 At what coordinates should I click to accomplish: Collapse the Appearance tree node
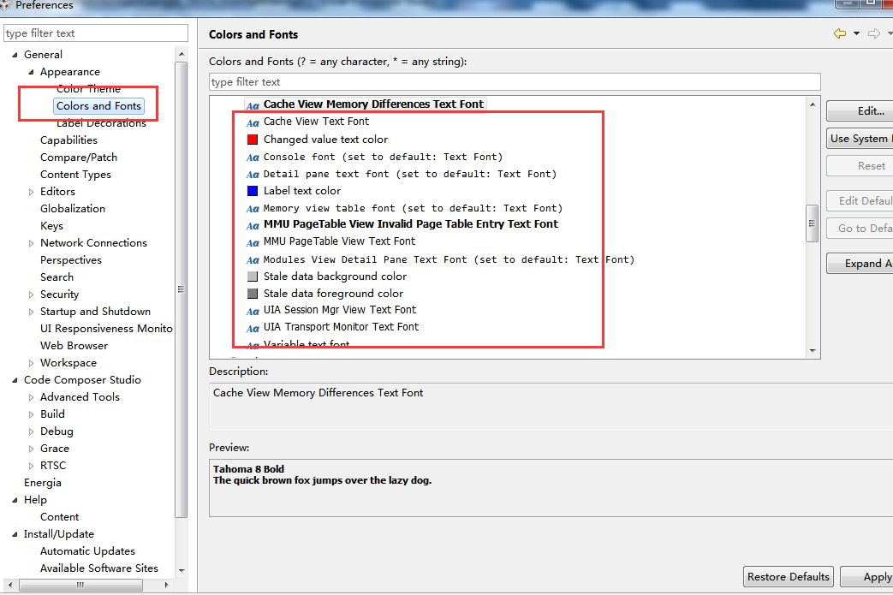point(32,72)
